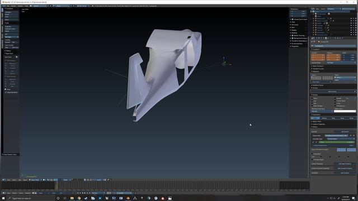Open the Rotation Mode dropdown
Screen dimensions: 358x201
(341, 63)
